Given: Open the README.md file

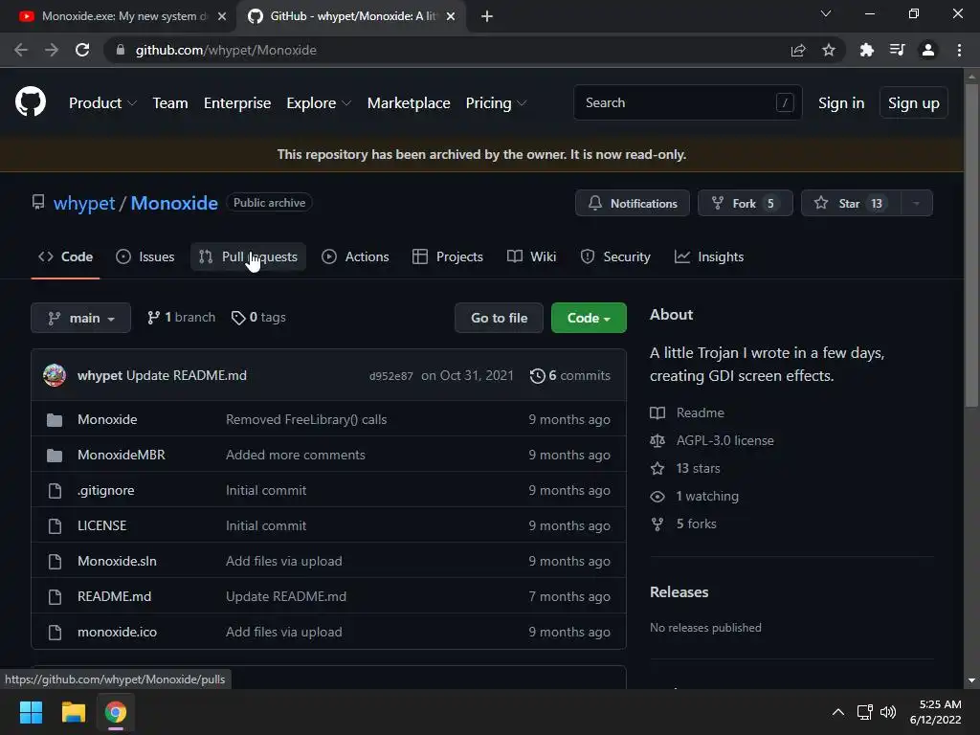Looking at the screenshot, I should point(115,597).
